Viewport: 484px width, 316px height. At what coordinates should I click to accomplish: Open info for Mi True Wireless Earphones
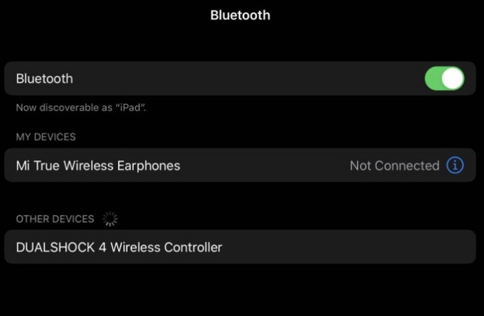pos(455,166)
